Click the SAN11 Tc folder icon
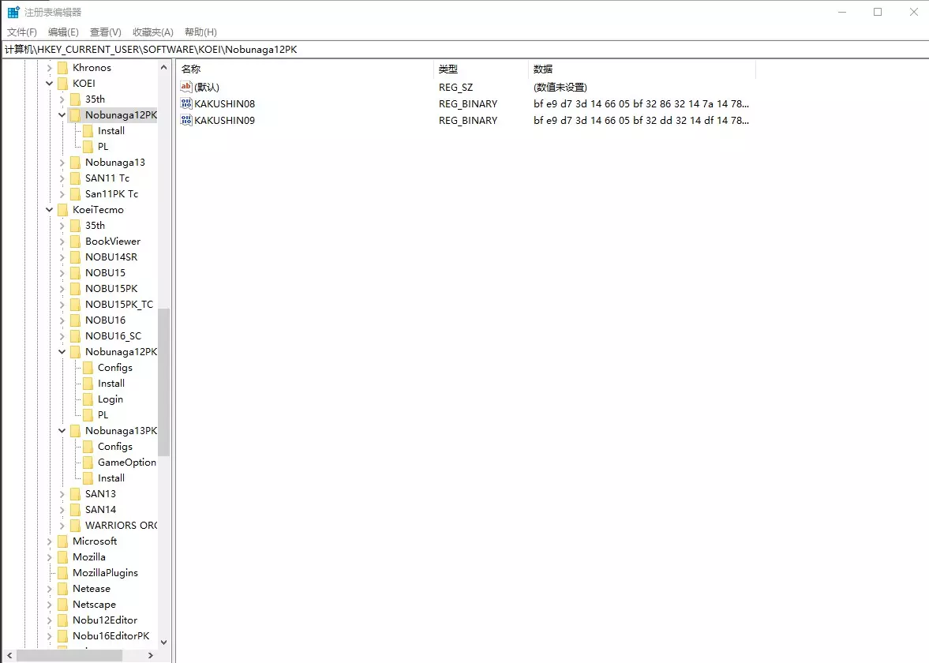Image resolution: width=929 pixels, height=663 pixels. click(75, 178)
